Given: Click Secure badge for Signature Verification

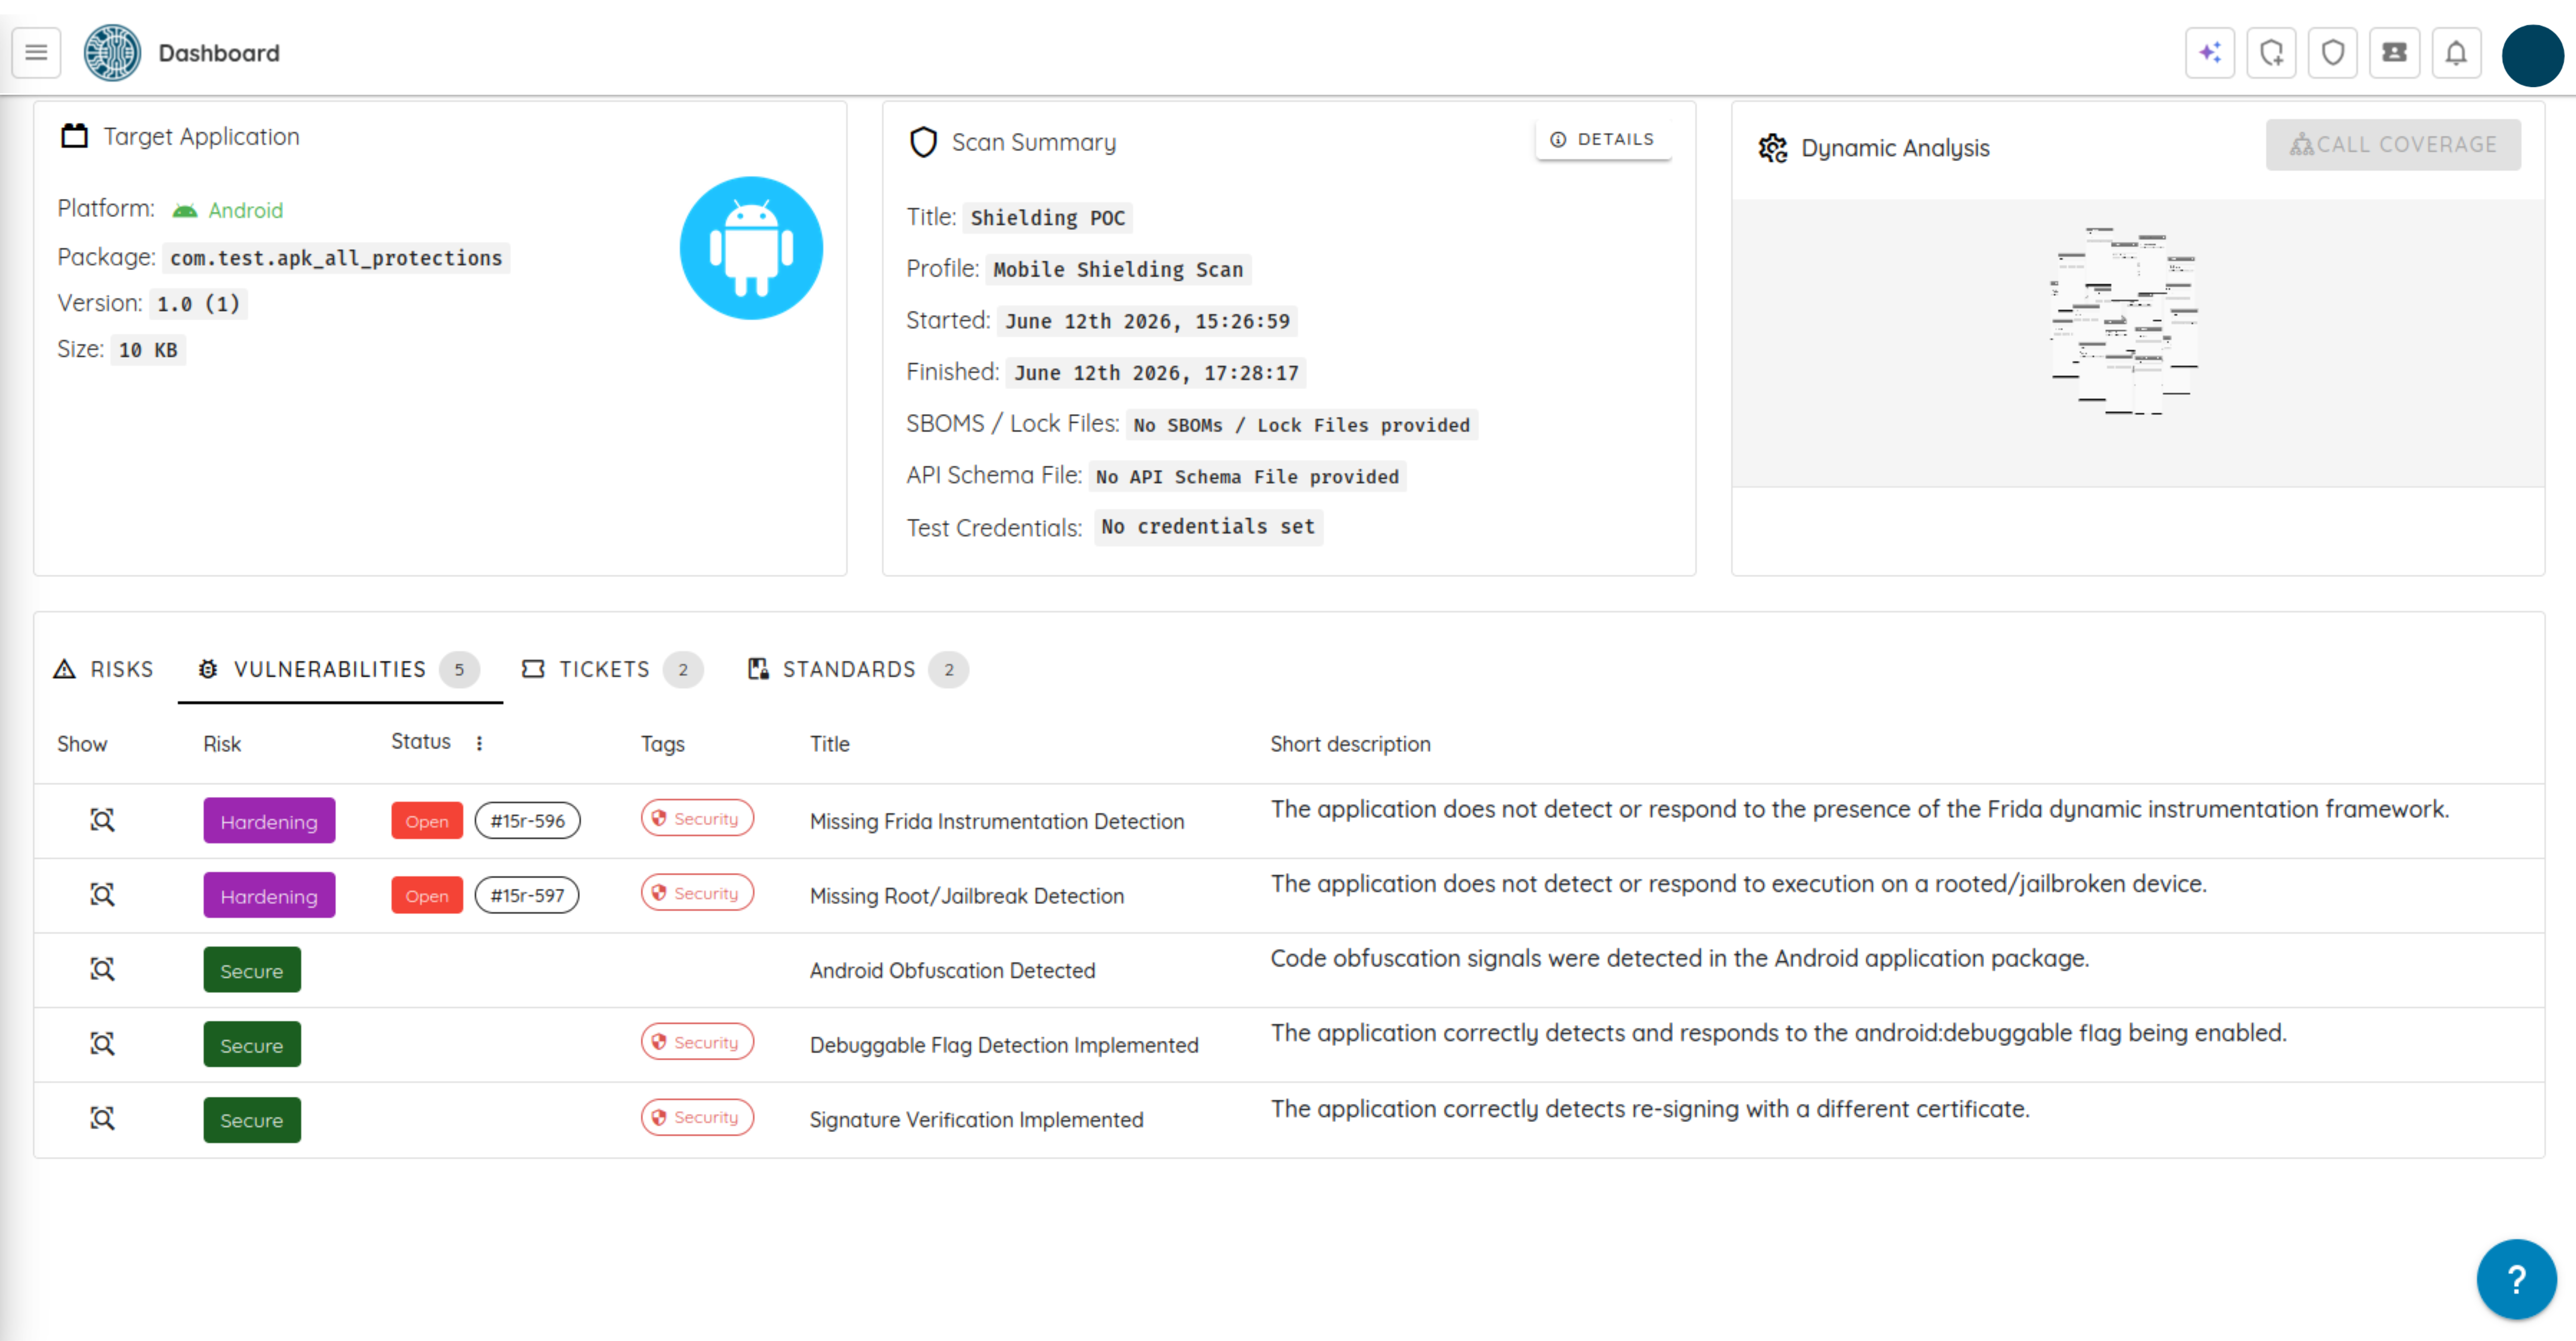Looking at the screenshot, I should tap(252, 1120).
